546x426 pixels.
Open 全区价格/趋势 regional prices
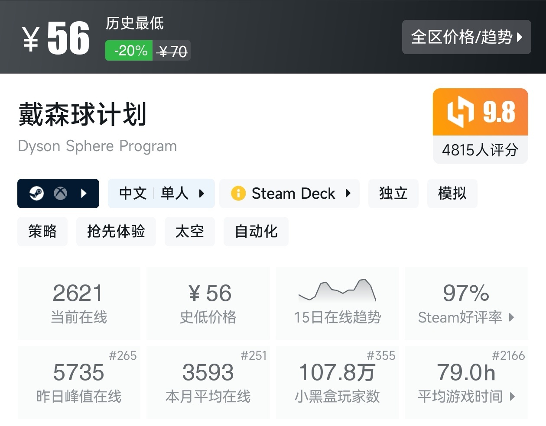click(466, 37)
